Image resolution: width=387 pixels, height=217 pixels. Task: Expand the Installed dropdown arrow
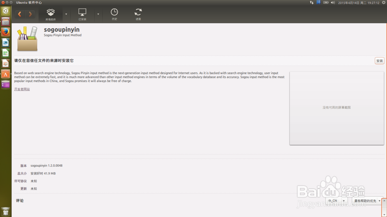pos(98,14)
